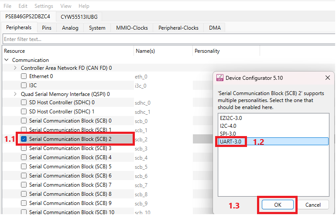Uncheck Serial Communication Block (SCB) 2

24,139
